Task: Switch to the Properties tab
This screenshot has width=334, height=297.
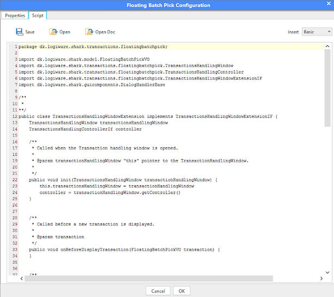Action: 15,15
